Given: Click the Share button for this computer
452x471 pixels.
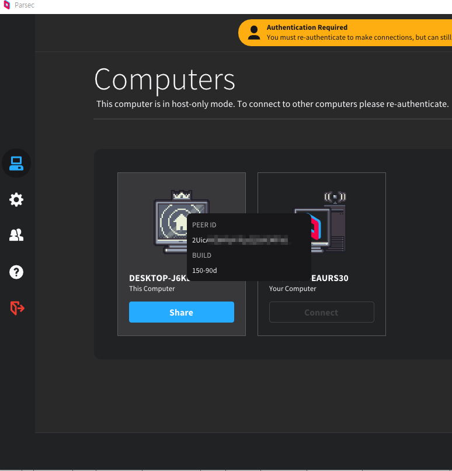Looking at the screenshot, I should (181, 312).
